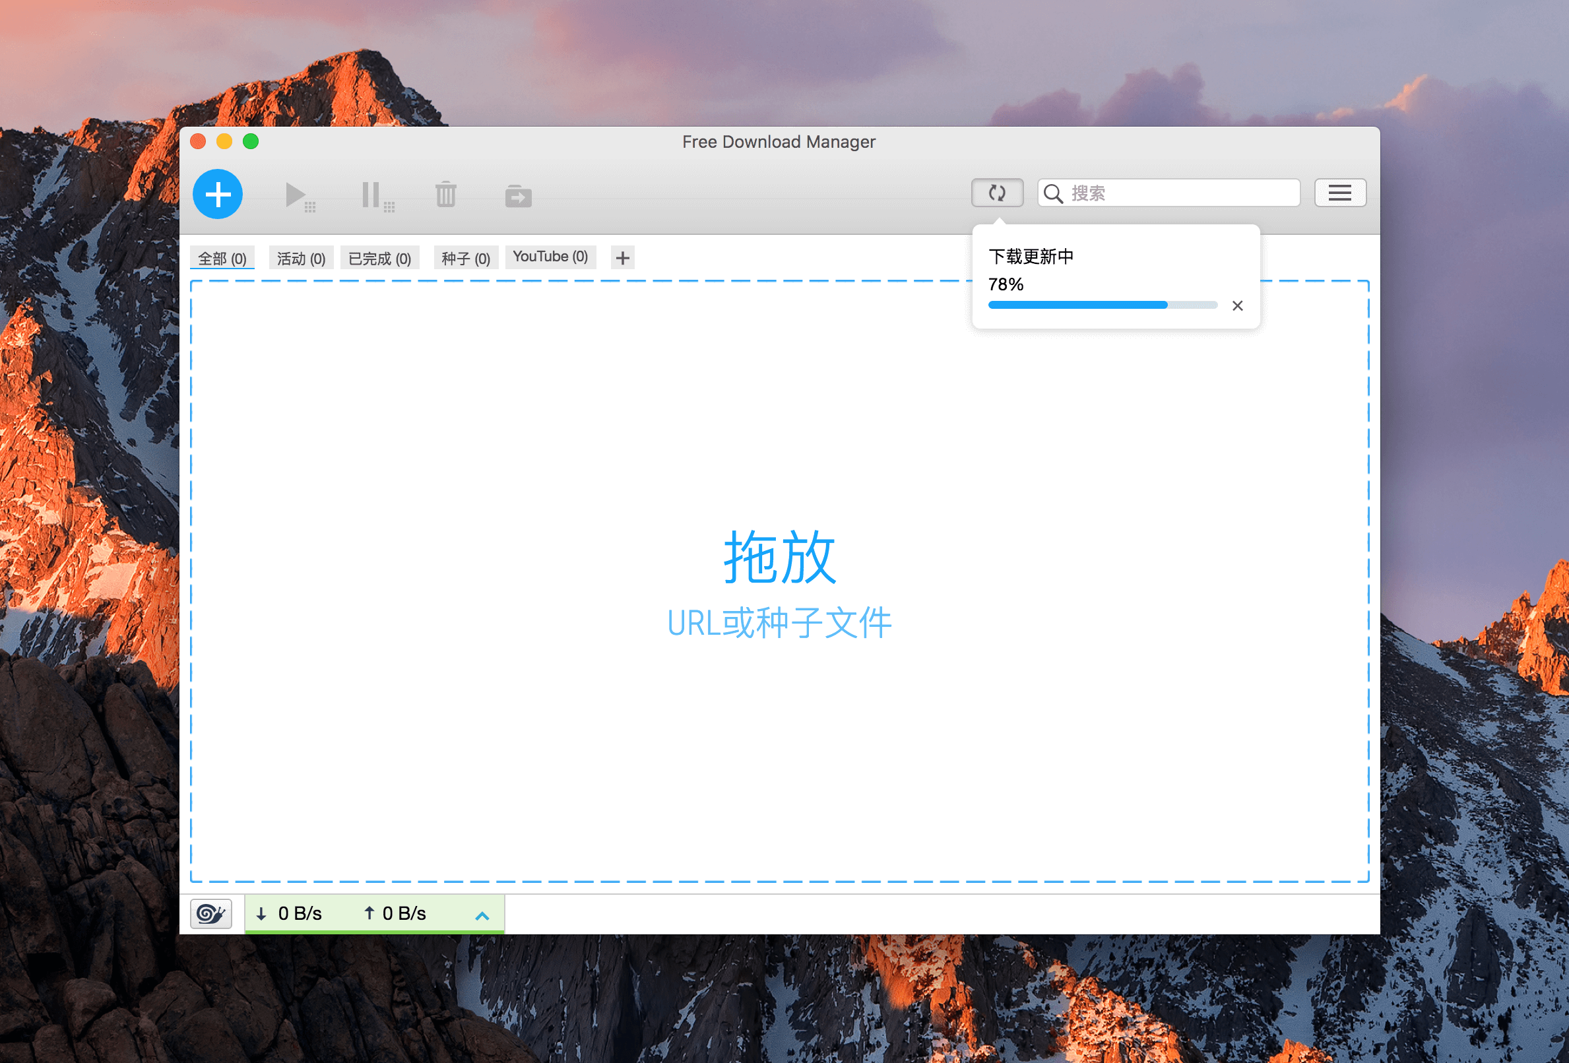Image resolution: width=1569 pixels, height=1063 pixels.
Task: Click the 下载更新中 status text
Action: tap(1031, 257)
